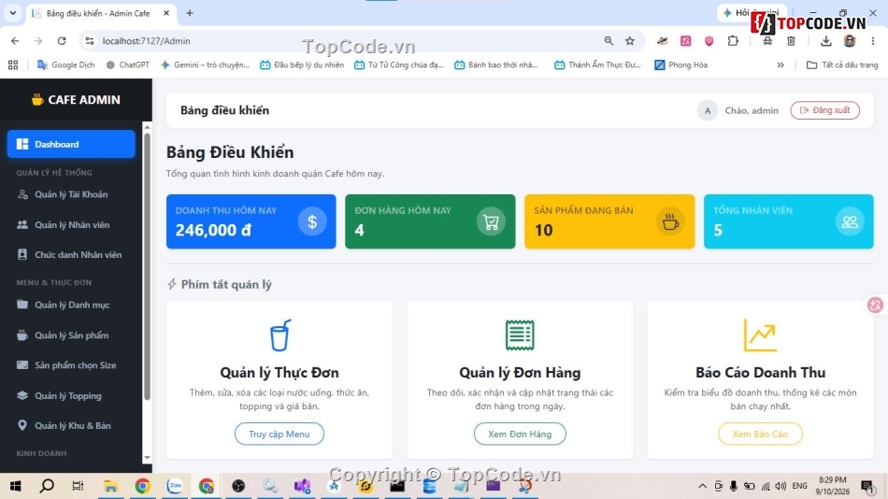Click the Windows Start button
Image resolution: width=888 pixels, height=499 pixels.
15,486
